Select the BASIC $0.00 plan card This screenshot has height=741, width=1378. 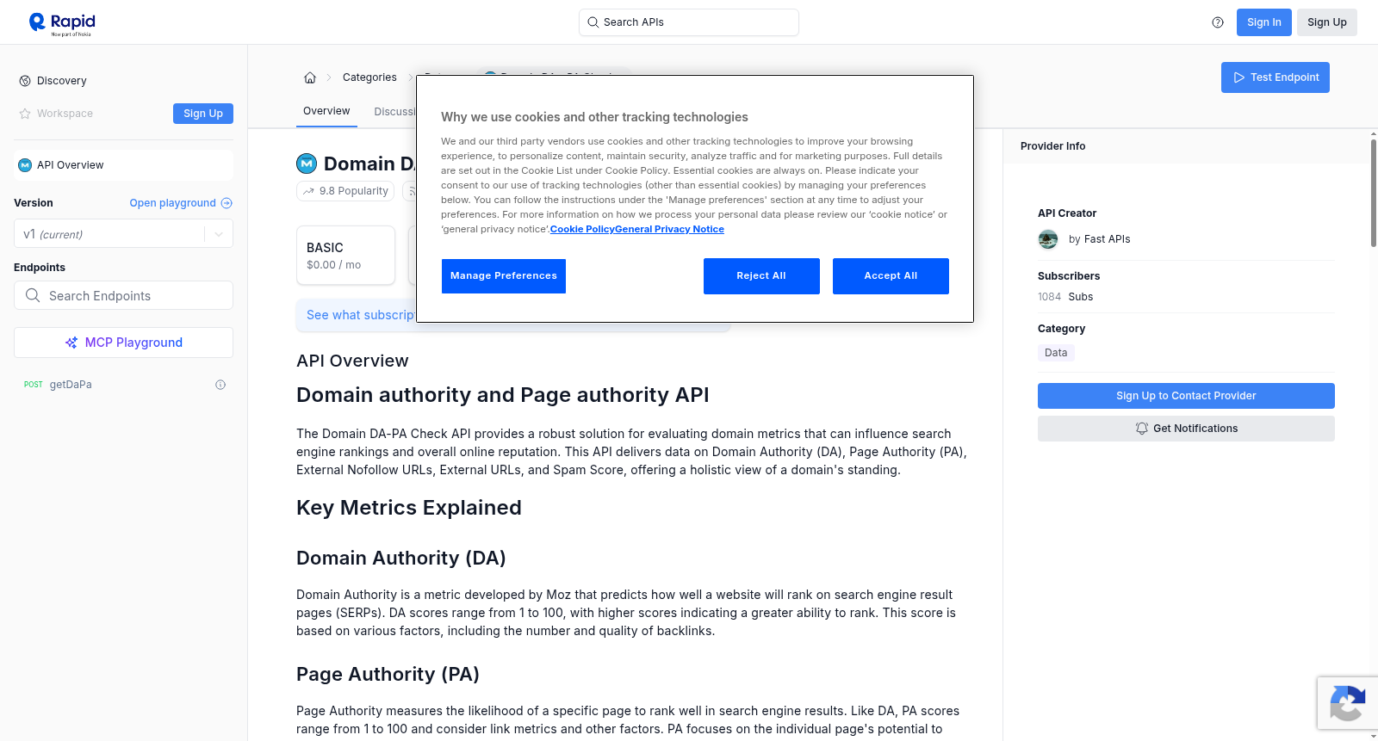pos(345,256)
